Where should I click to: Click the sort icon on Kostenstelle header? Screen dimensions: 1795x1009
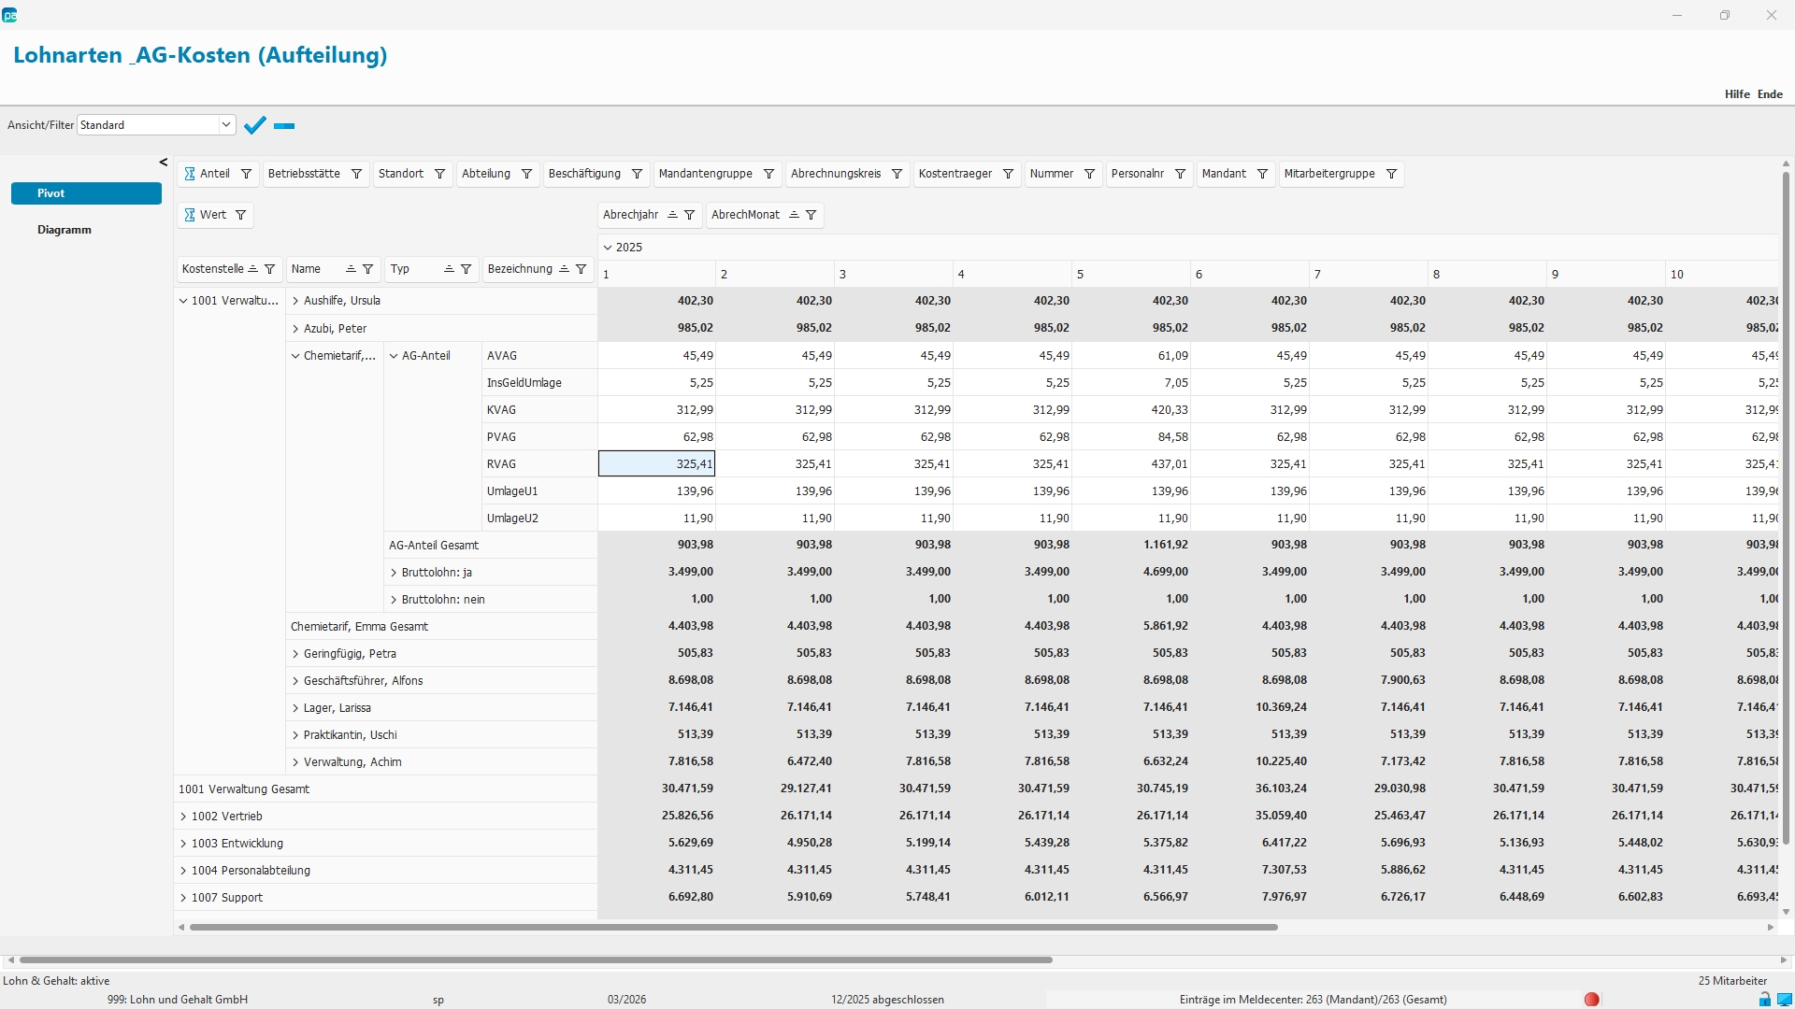coord(252,269)
